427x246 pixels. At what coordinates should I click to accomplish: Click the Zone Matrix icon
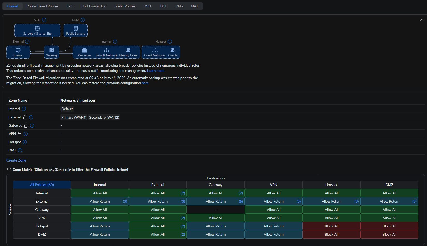coord(9,170)
